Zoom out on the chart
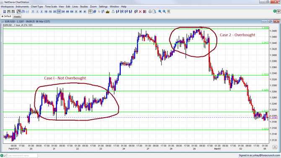281x158 pixels. 164,11
